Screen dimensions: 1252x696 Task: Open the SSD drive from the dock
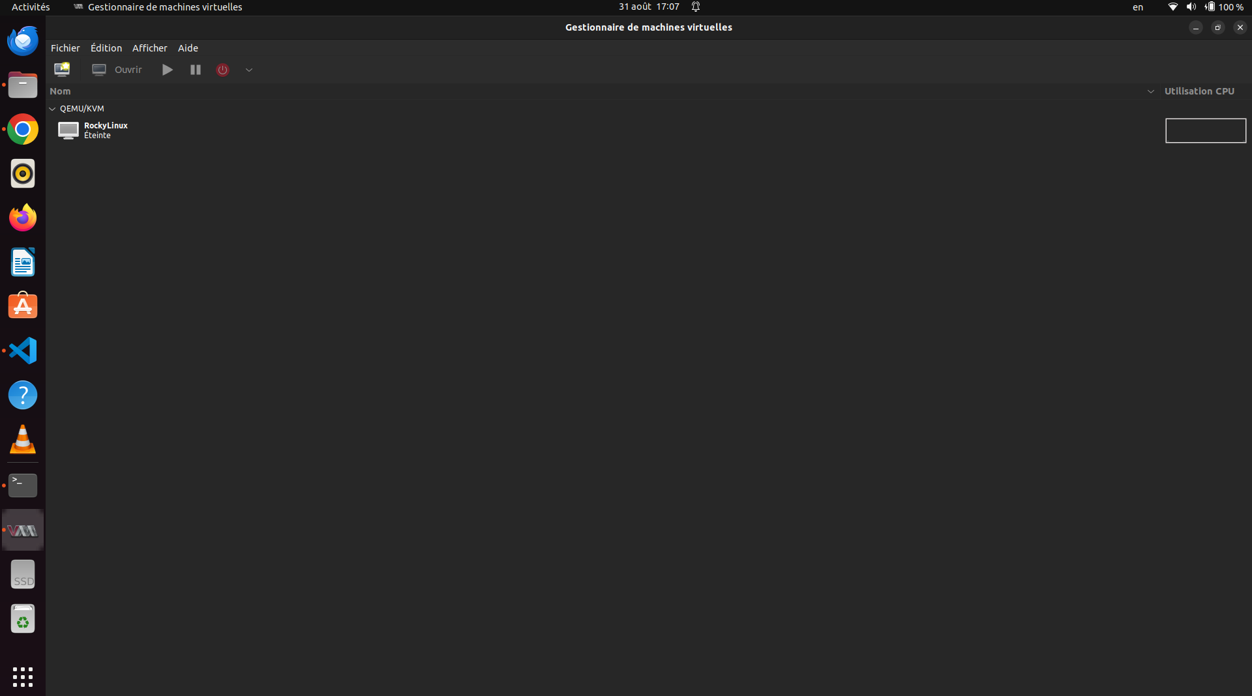[23, 575]
